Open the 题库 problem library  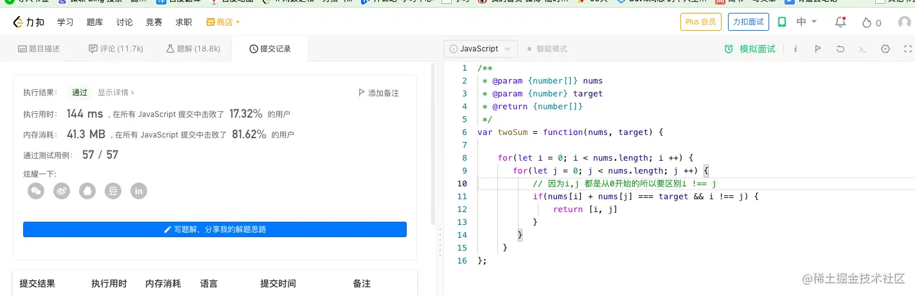point(94,22)
